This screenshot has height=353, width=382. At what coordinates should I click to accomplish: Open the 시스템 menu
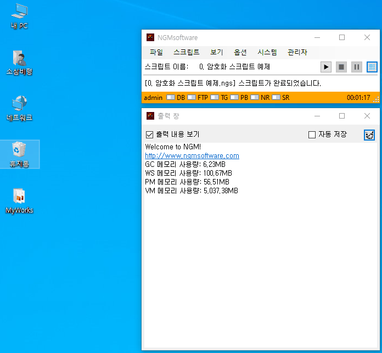coord(267,52)
